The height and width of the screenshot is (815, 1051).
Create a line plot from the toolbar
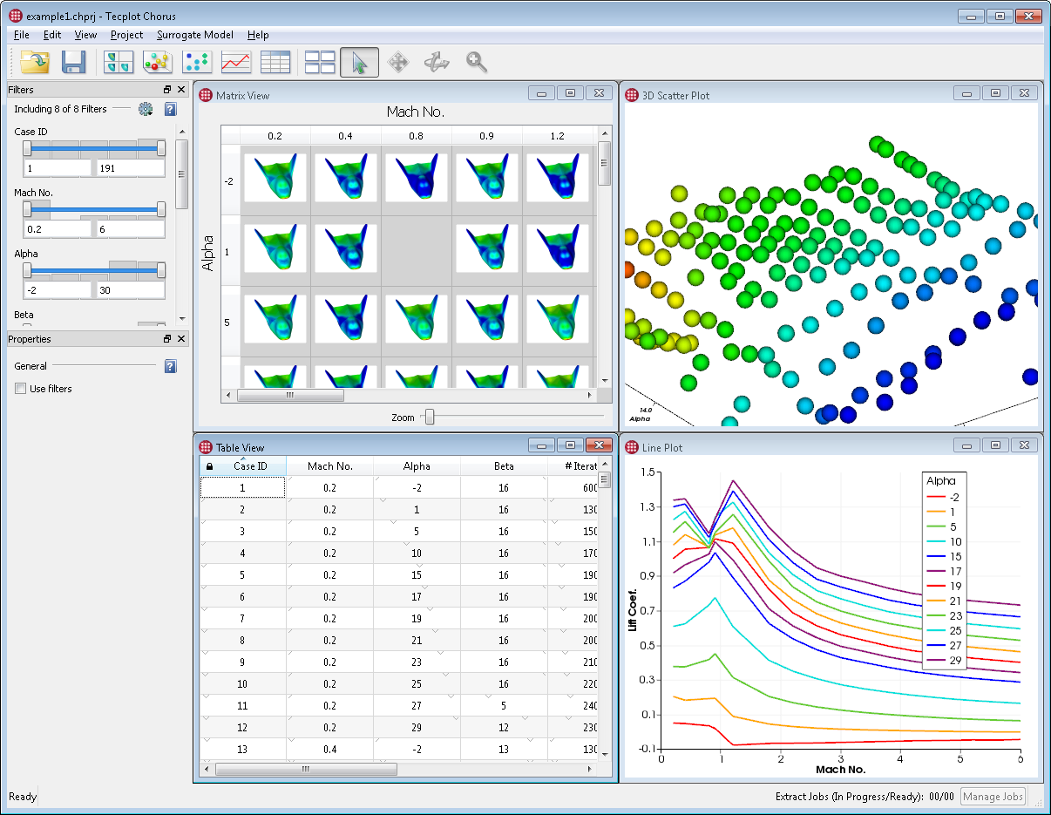[236, 62]
